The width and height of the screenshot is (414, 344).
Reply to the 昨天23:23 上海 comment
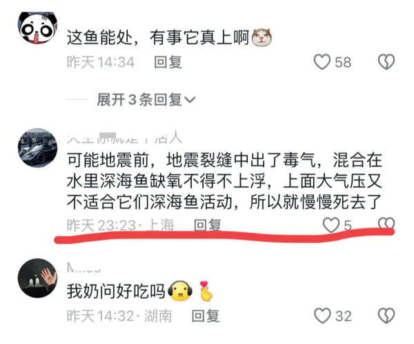tap(207, 225)
